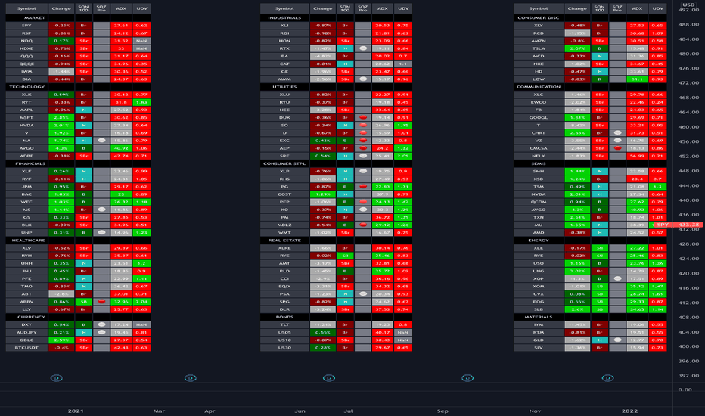
Task: Click the 492.00 price axis label
Action: click(688, 9)
